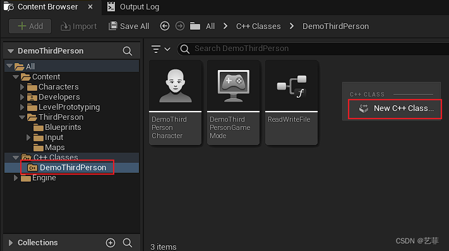Collapse the C++ Classes arrow
Image resolution: width=449 pixels, height=251 pixels.
point(16,157)
